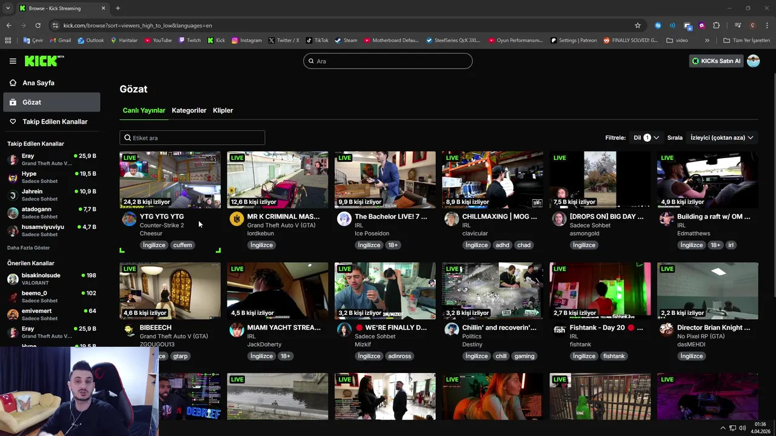Screen dimensions: 776x436
Task: Open the Twitter / X bookmark
Action: (283, 41)
